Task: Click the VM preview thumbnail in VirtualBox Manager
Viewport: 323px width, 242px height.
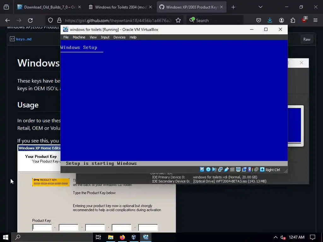Action: (x=296, y=126)
